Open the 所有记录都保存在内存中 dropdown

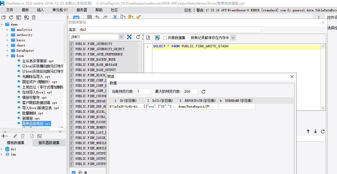point(233,38)
